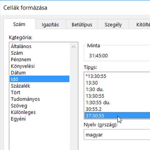Choose 1:30:55 du. time type

tap(117, 102)
